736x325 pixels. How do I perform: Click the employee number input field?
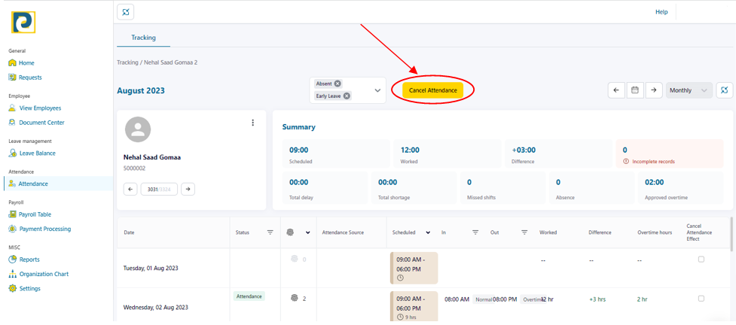pos(158,190)
